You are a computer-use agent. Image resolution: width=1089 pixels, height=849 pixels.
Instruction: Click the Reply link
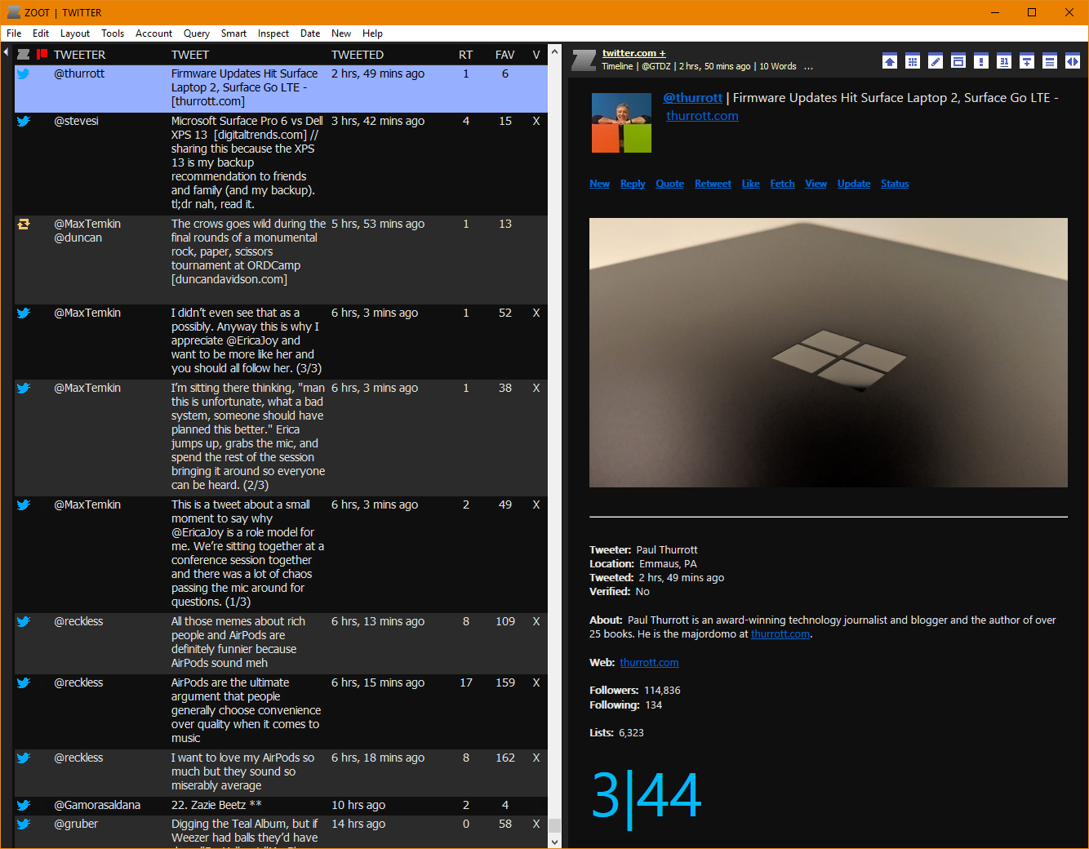[633, 184]
